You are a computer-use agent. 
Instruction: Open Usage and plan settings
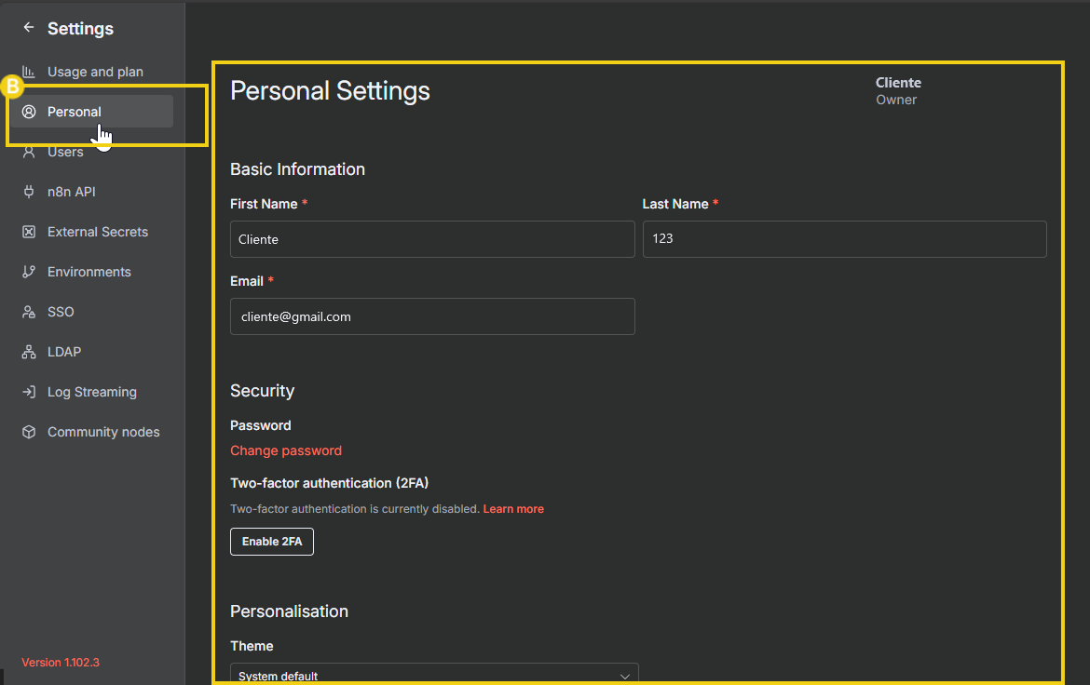[91, 72]
